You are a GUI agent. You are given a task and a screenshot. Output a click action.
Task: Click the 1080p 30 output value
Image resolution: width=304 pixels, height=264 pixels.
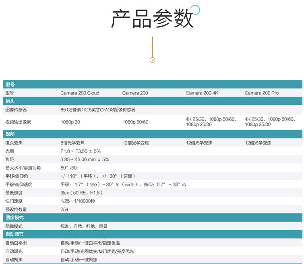pyautogui.click(x=70, y=122)
